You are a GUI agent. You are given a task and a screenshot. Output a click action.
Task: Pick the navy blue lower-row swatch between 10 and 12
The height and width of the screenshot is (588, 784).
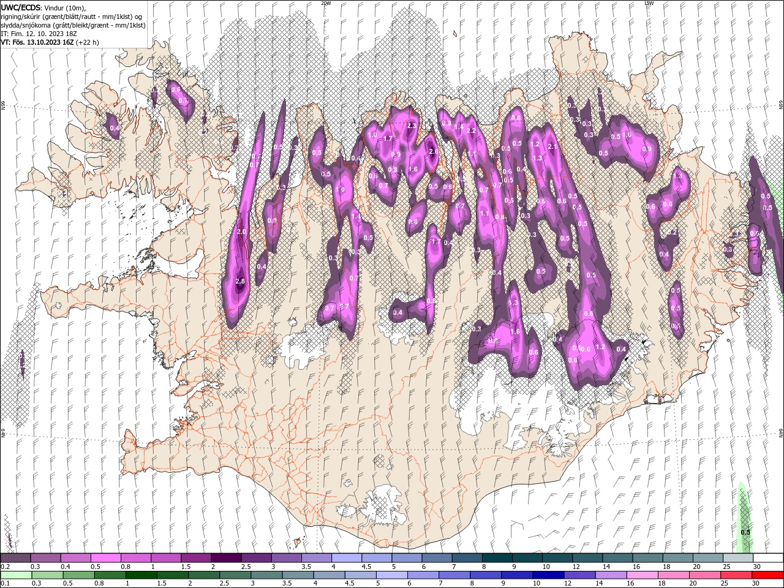pyautogui.click(x=548, y=575)
